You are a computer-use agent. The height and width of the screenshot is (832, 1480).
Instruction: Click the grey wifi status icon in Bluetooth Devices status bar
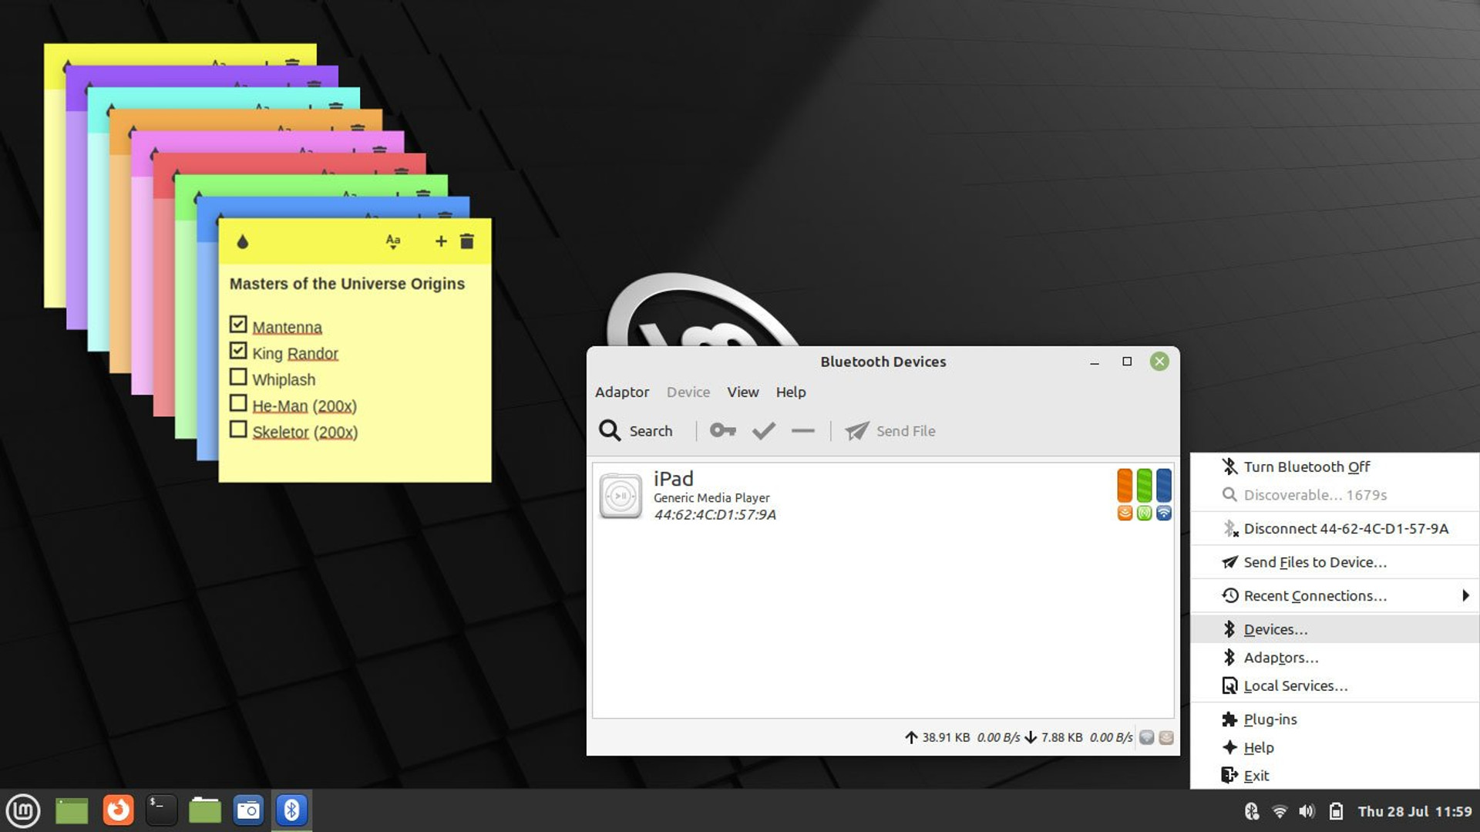click(1146, 737)
